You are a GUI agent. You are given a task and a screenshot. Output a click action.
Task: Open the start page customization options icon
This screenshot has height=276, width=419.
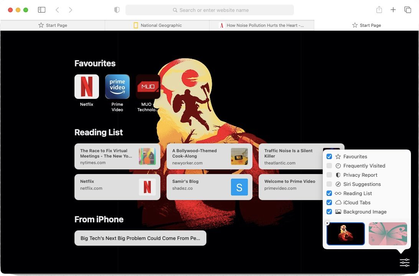coord(404,263)
